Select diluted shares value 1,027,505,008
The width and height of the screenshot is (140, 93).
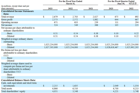click(x=51, y=47)
